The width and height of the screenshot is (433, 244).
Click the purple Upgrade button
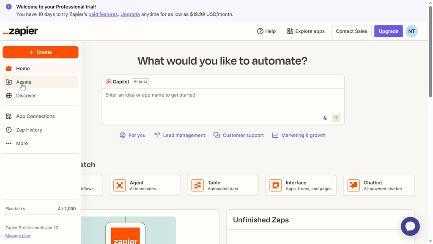point(388,31)
